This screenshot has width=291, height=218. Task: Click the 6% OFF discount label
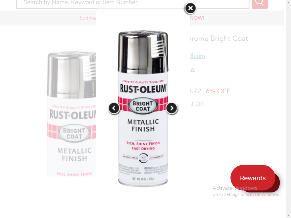point(218,91)
